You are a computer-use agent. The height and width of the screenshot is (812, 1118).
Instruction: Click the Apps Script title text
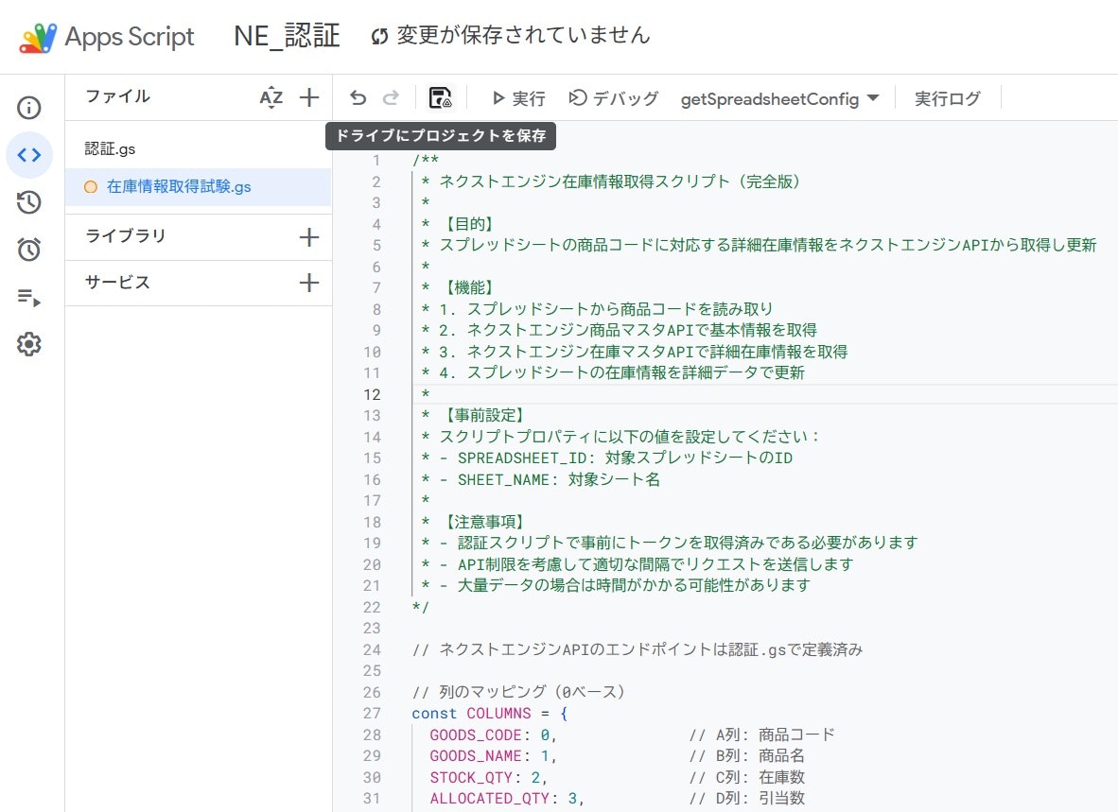click(130, 36)
